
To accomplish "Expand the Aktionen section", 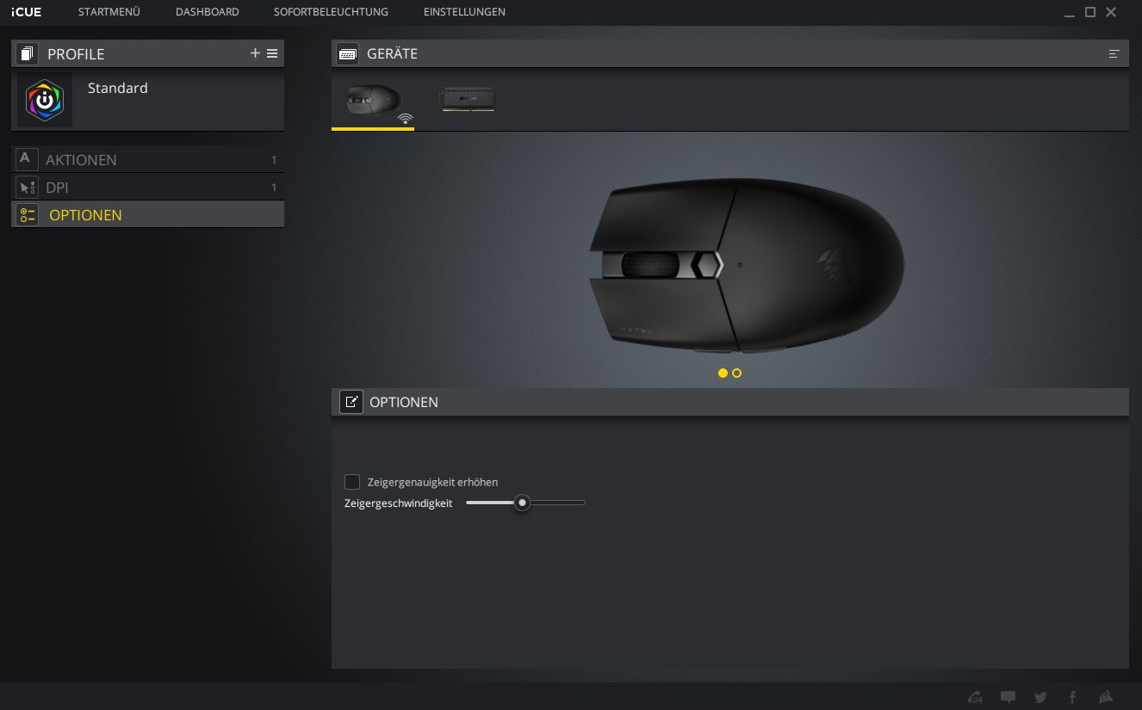I will pyautogui.click(x=81, y=160).
